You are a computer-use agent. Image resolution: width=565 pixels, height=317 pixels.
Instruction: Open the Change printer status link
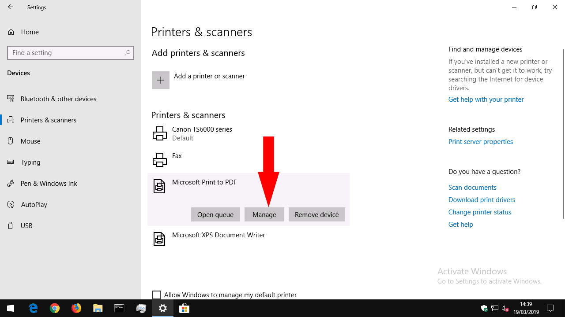(480, 212)
